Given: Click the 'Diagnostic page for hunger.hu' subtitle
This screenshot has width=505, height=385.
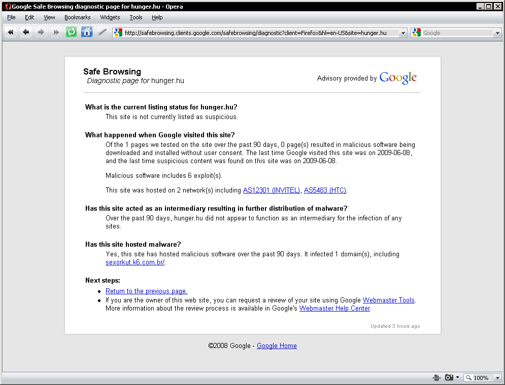Looking at the screenshot, I should (136, 81).
